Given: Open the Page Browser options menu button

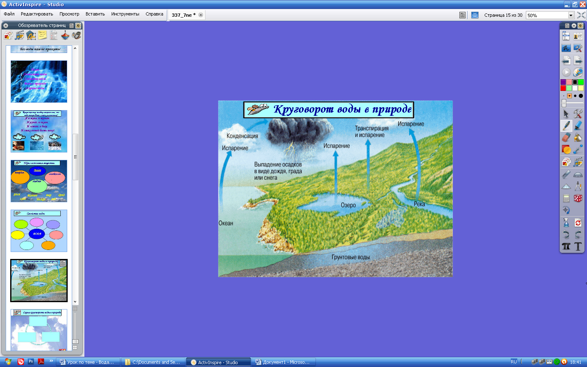Looking at the screenshot, I should 72,25.
